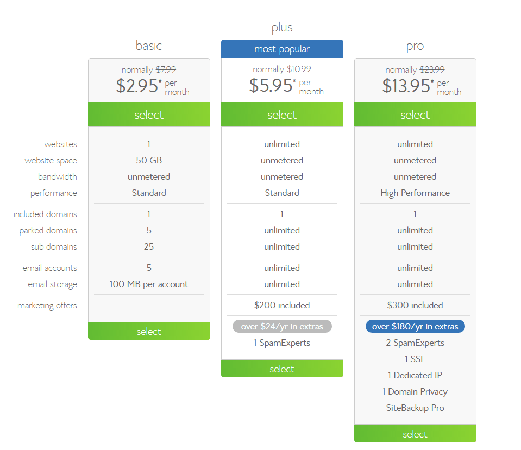Click the bottom select button of basic plan
The width and height of the screenshot is (521, 450).
pyautogui.click(x=149, y=331)
